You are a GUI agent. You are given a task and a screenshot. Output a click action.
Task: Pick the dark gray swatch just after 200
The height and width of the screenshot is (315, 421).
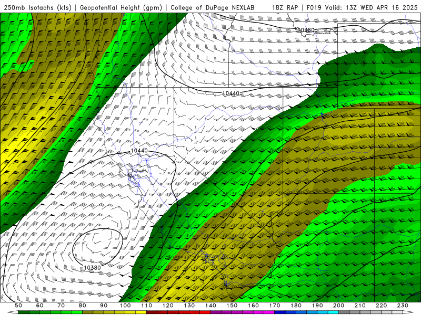point(344,312)
